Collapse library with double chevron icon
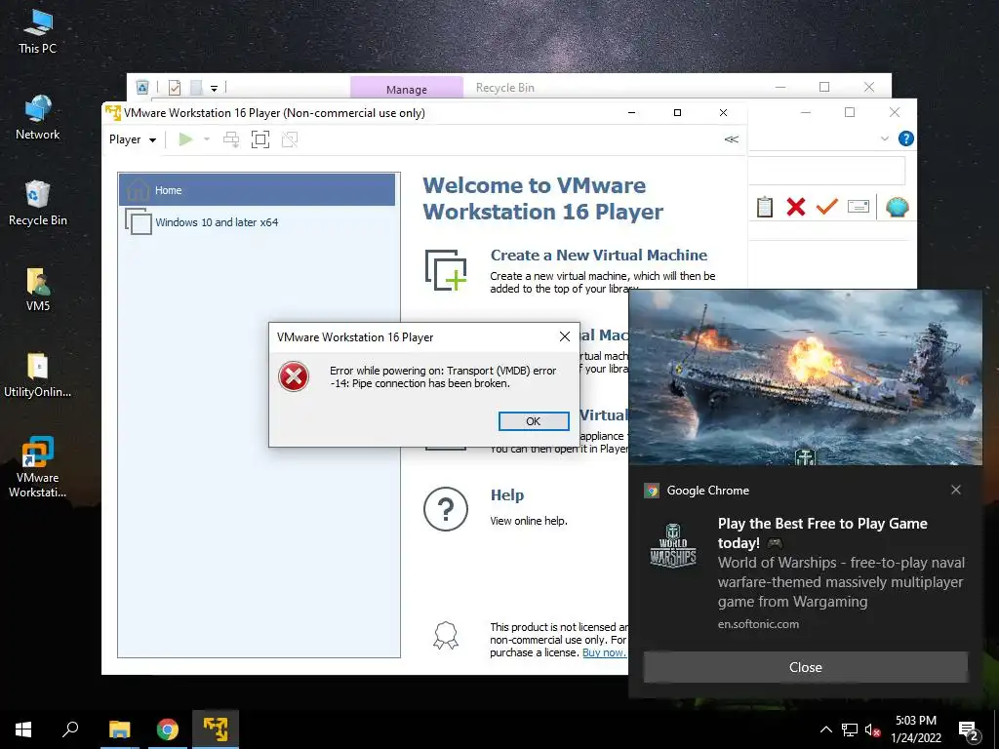Screen dimensions: 999x749 (732, 139)
